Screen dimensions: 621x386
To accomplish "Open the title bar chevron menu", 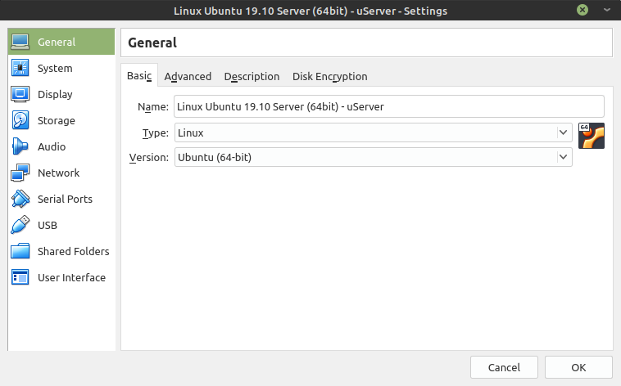I will click(x=607, y=10).
